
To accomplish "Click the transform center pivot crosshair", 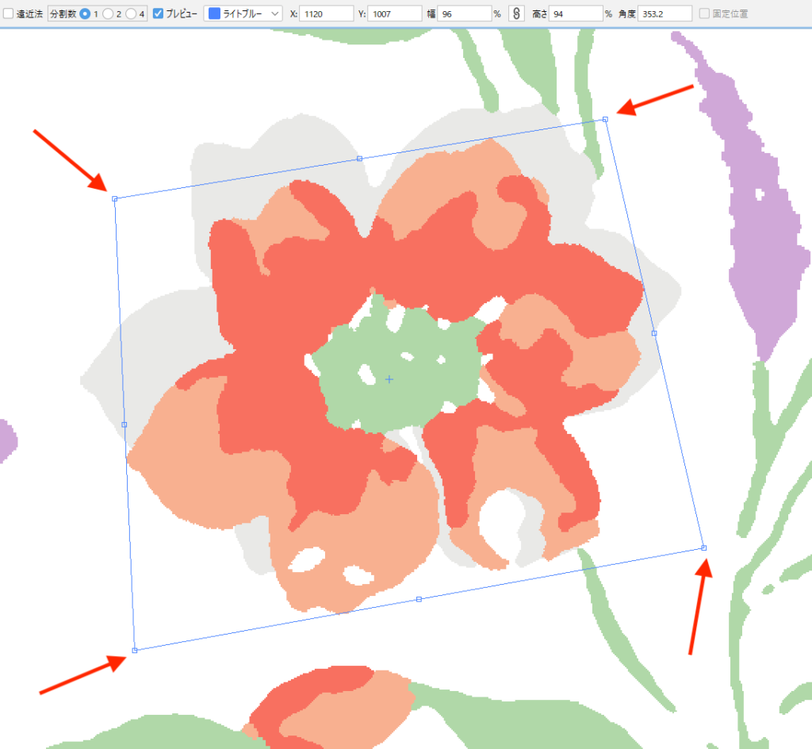I will click(x=389, y=380).
